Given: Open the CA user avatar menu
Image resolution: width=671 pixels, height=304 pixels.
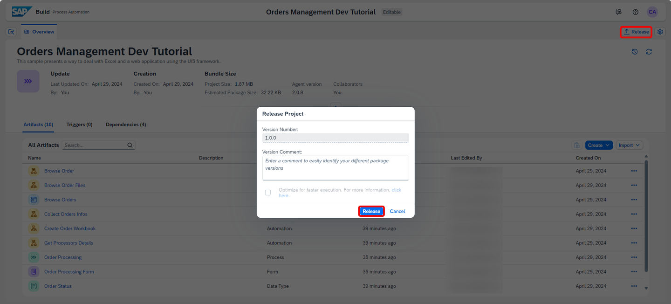Looking at the screenshot, I should [652, 12].
